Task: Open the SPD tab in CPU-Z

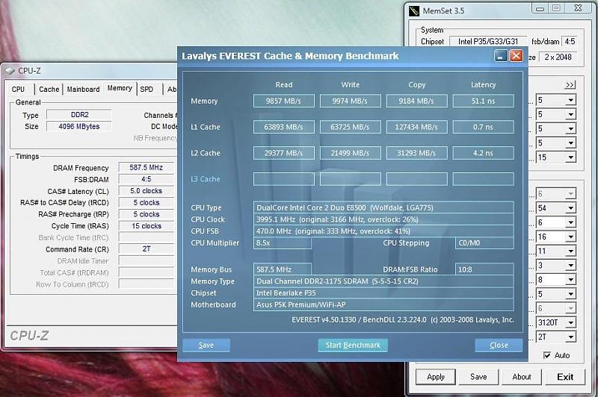Action: click(x=147, y=89)
